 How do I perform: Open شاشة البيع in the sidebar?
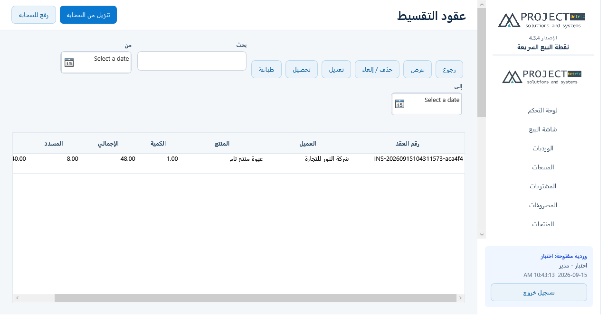pyautogui.click(x=542, y=129)
